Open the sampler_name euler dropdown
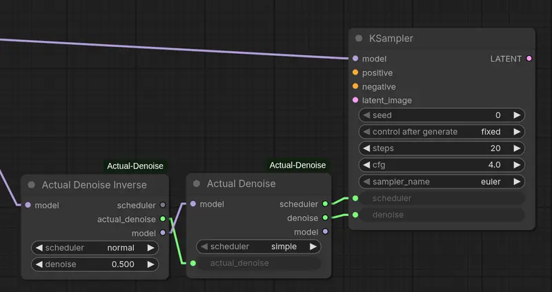This screenshot has width=552, height=292. 442,182
